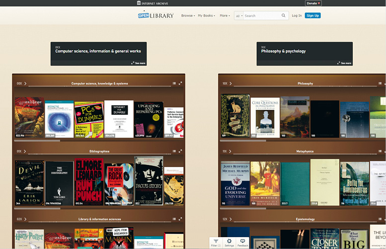Screen dimensions: 386x249
Task: Open the PCs for Dummies book cover
Action: click(89, 120)
